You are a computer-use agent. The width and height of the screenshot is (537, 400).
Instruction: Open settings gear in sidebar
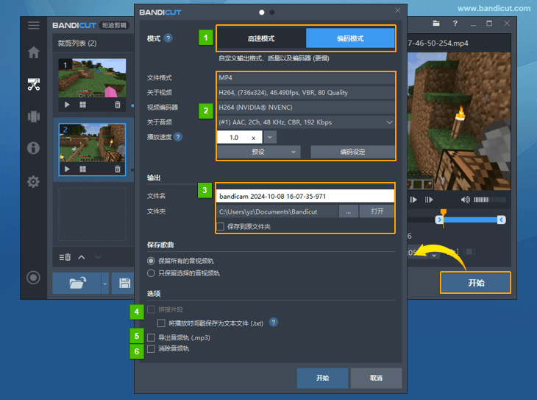click(x=33, y=181)
